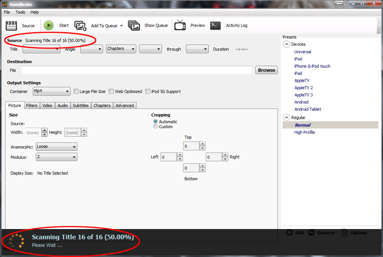Enable the Large File Size checkbox
This screenshot has width=383, height=257.
point(76,91)
